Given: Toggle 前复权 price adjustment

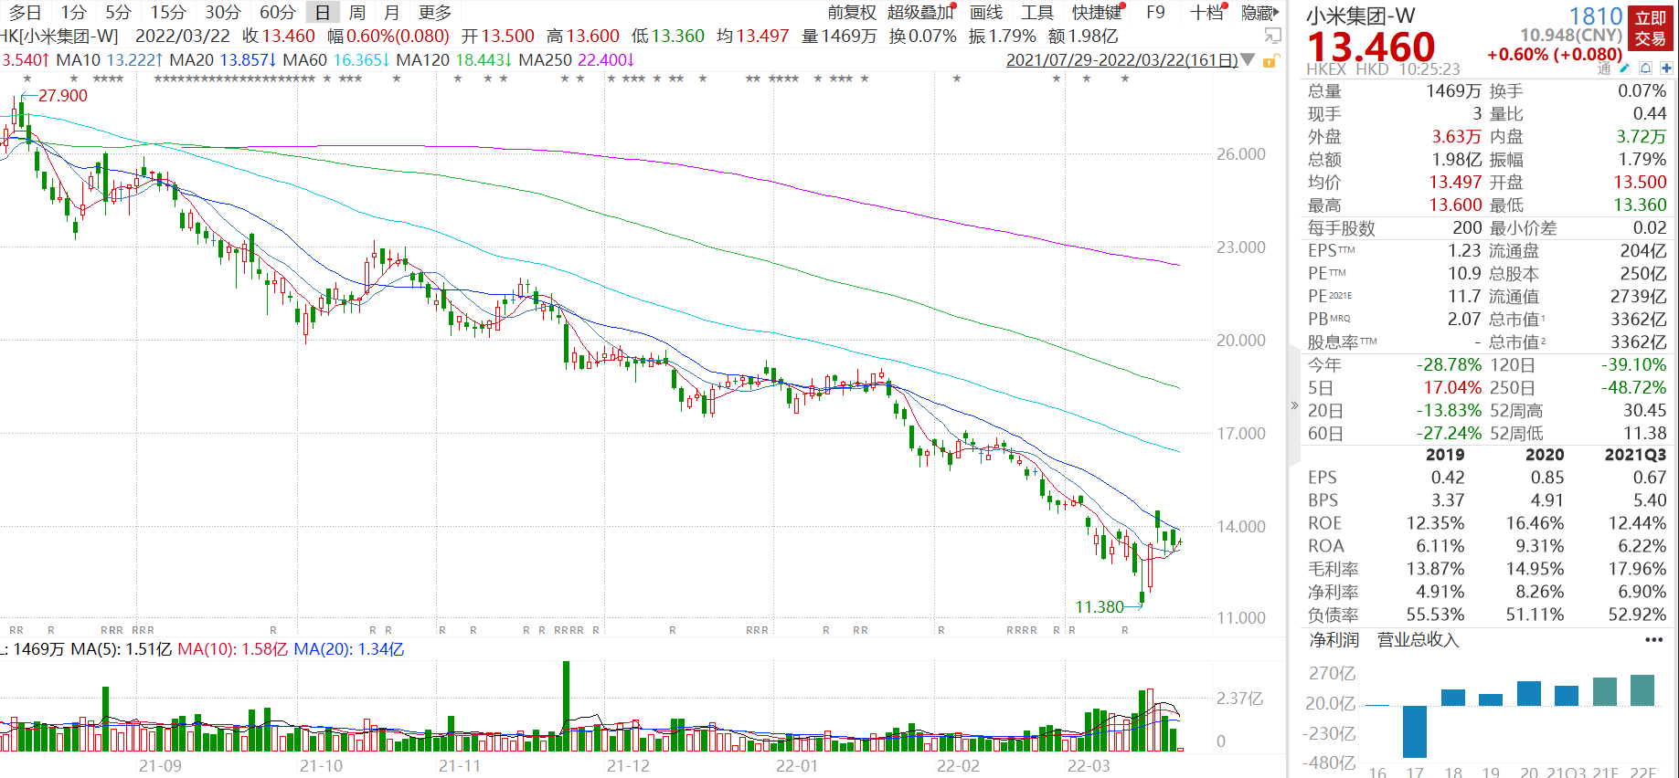Looking at the screenshot, I should [x=851, y=13].
